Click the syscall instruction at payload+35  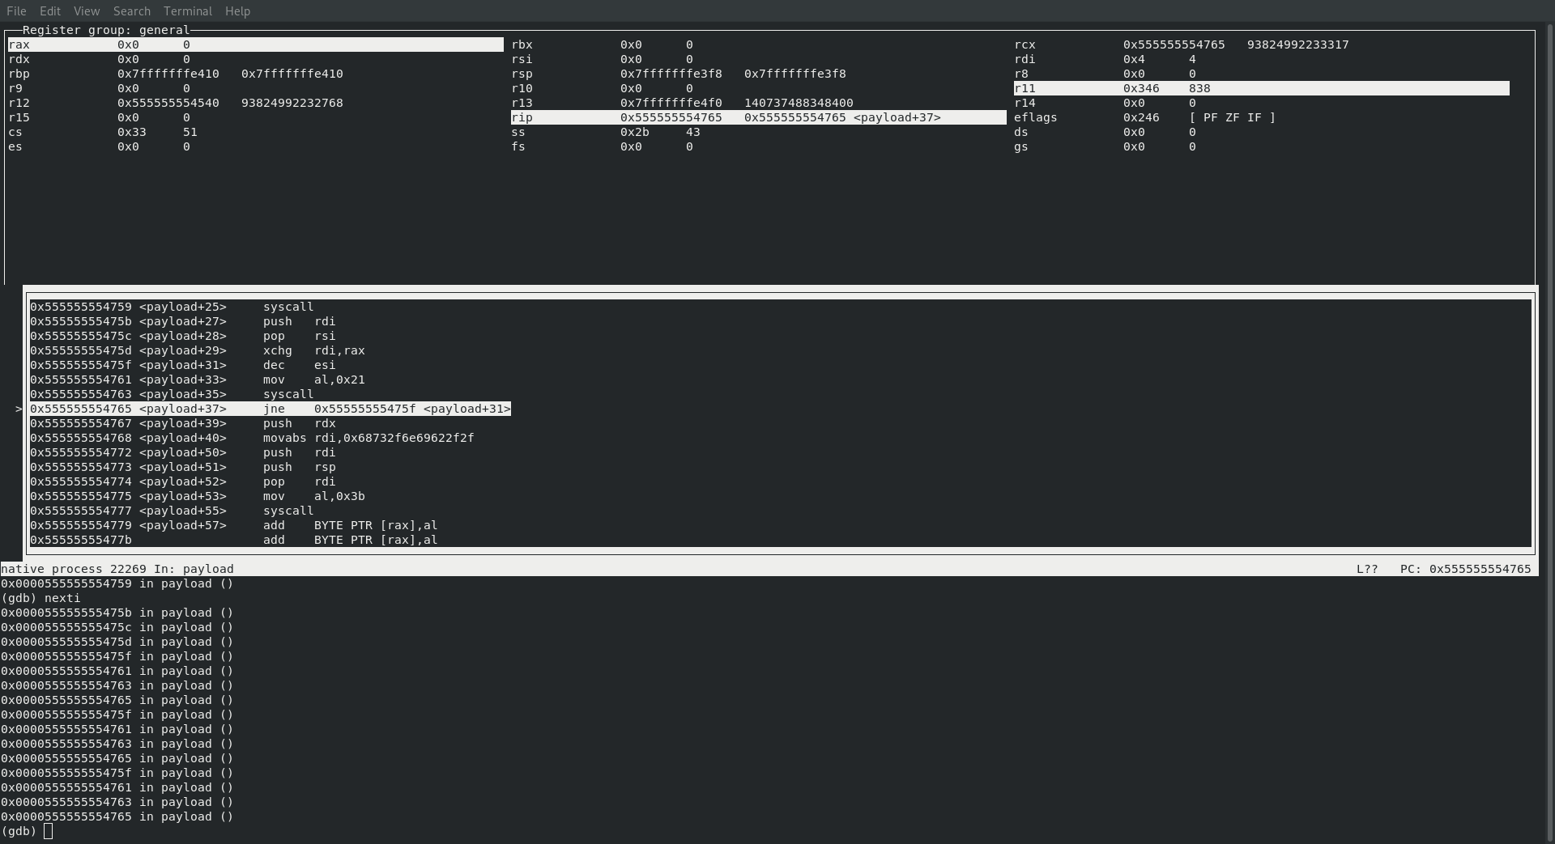tap(288, 394)
